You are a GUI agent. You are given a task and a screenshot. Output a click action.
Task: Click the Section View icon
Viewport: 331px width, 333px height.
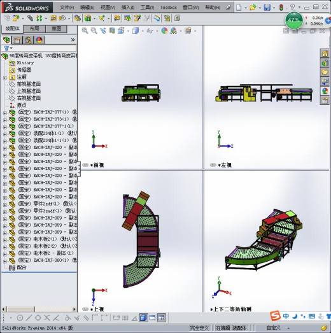click(112, 31)
